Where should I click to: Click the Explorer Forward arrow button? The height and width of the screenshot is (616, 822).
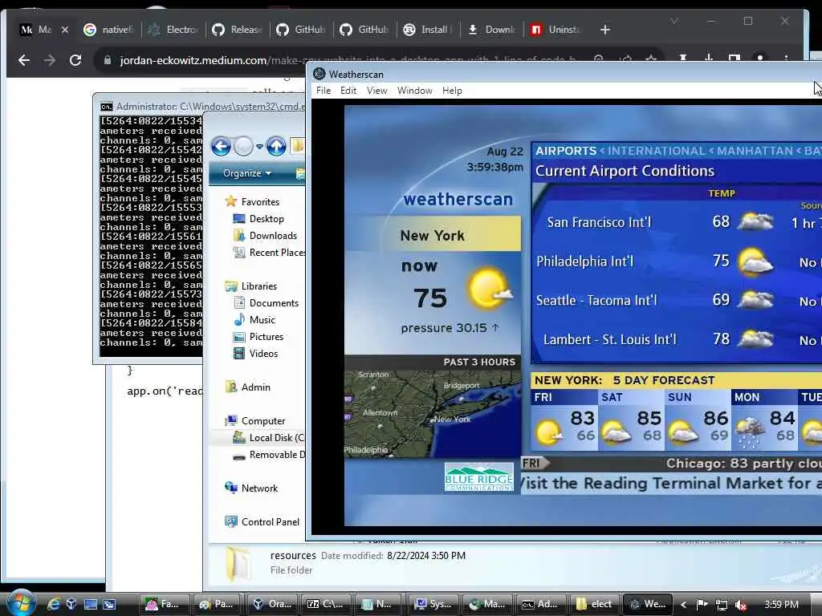[x=243, y=146]
